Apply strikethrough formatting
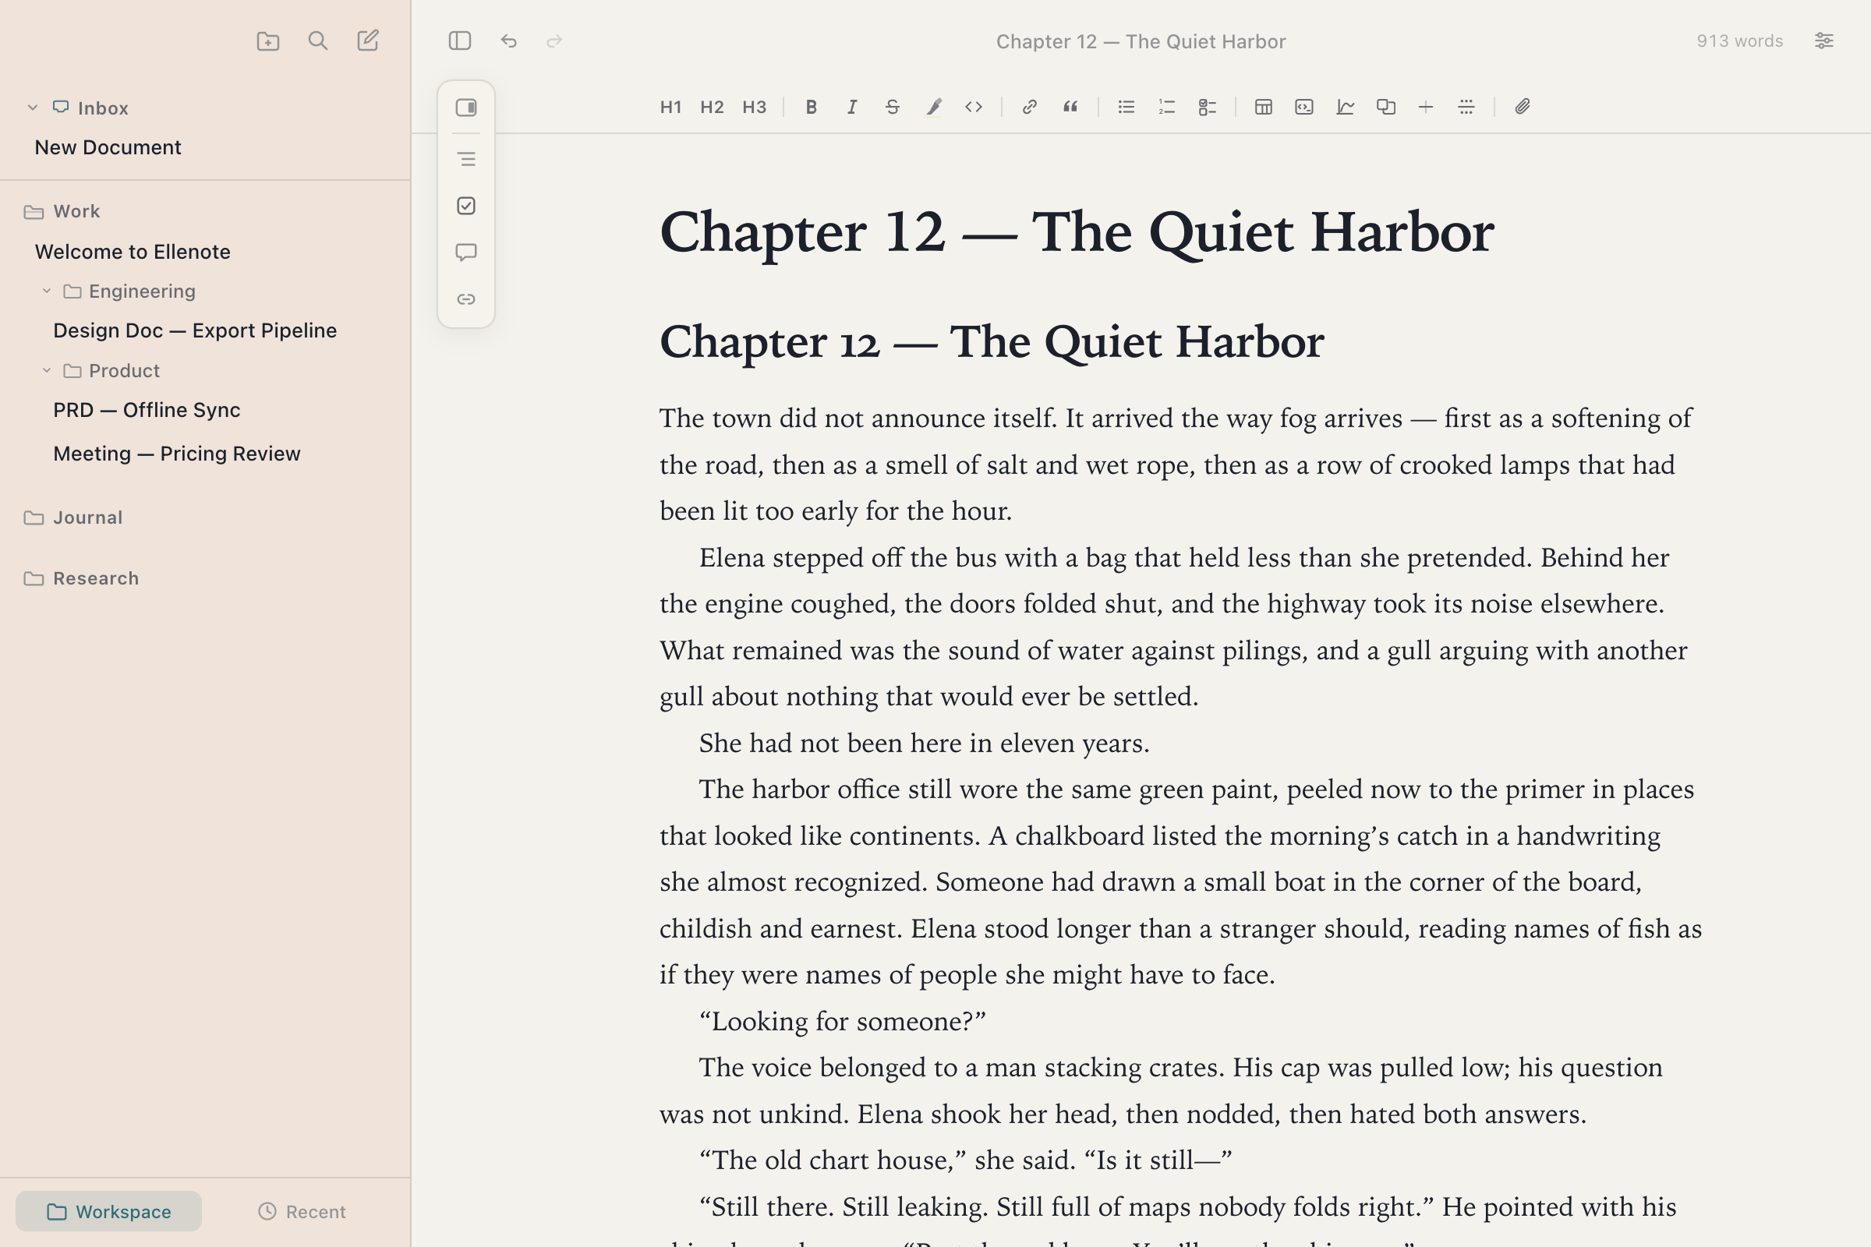1871x1247 pixels. [x=893, y=108]
